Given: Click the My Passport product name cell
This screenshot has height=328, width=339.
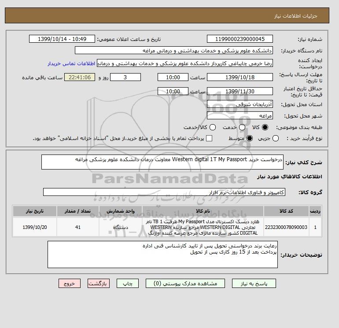Looking at the screenshot, I should [203, 227].
